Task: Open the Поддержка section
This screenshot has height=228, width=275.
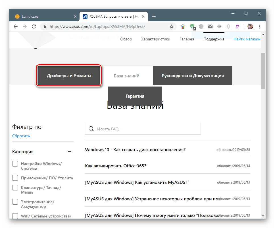Action: click(x=214, y=39)
